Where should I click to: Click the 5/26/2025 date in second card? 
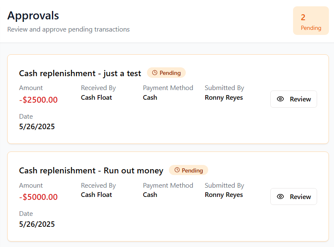[x=37, y=224]
